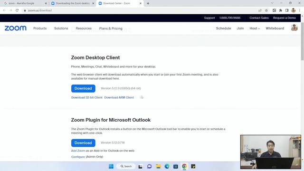Open the Products menu
This screenshot has height=171, width=304.
pyautogui.click(x=40, y=28)
